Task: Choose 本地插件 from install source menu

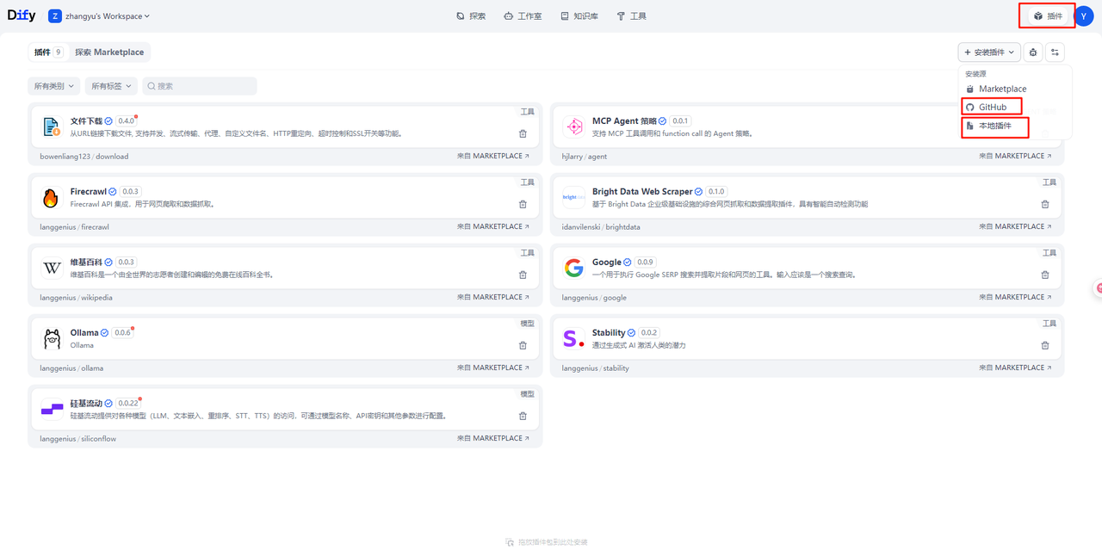Action: pyautogui.click(x=994, y=126)
